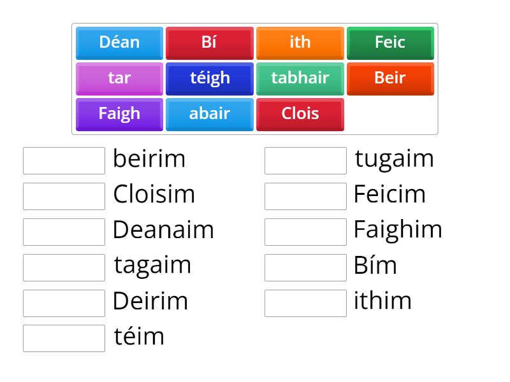This screenshot has height=382, width=510.
Task: Select the empty box next to Deirim
Action: pos(64,302)
